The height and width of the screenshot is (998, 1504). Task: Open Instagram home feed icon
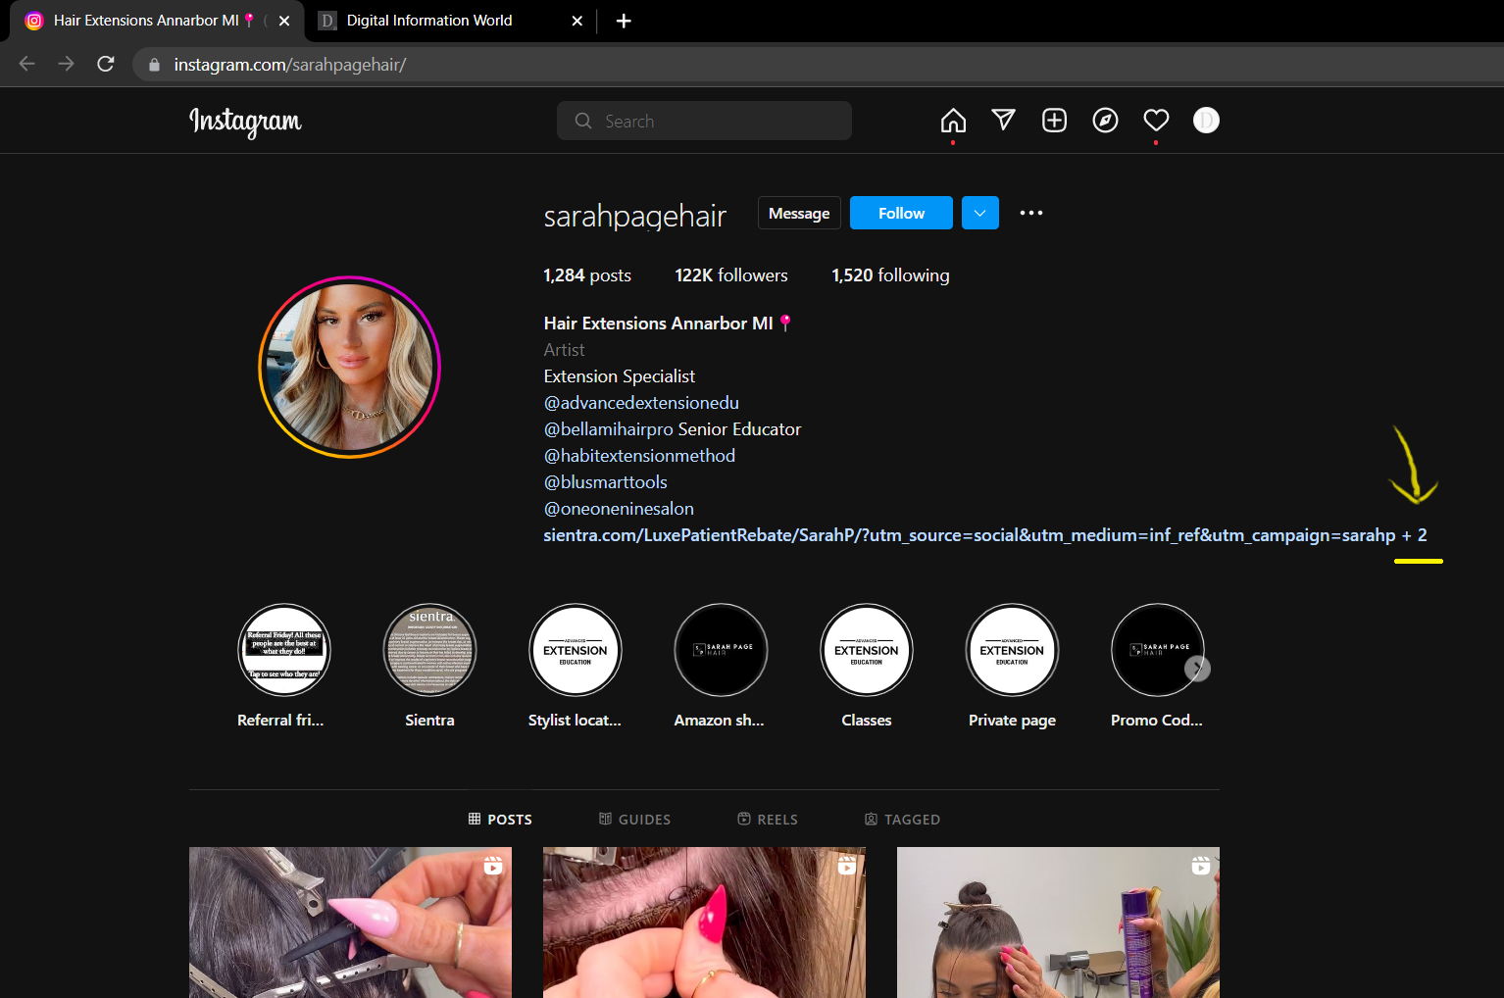point(953,121)
